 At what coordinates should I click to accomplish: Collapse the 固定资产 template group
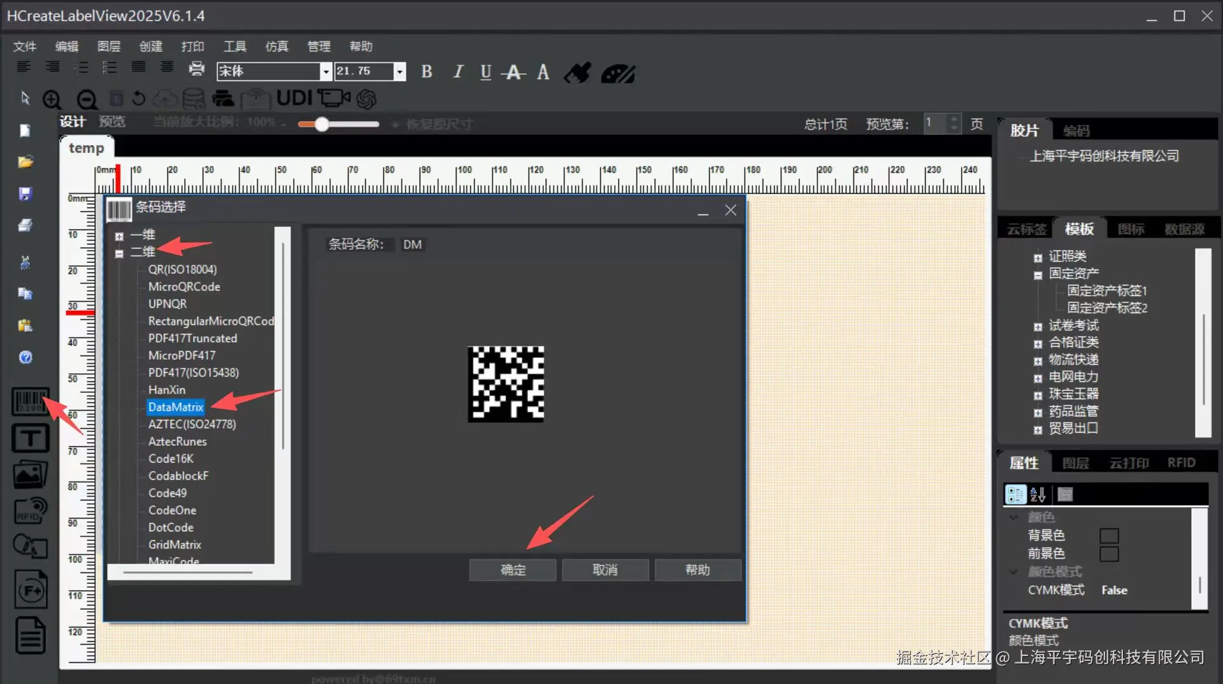1038,275
